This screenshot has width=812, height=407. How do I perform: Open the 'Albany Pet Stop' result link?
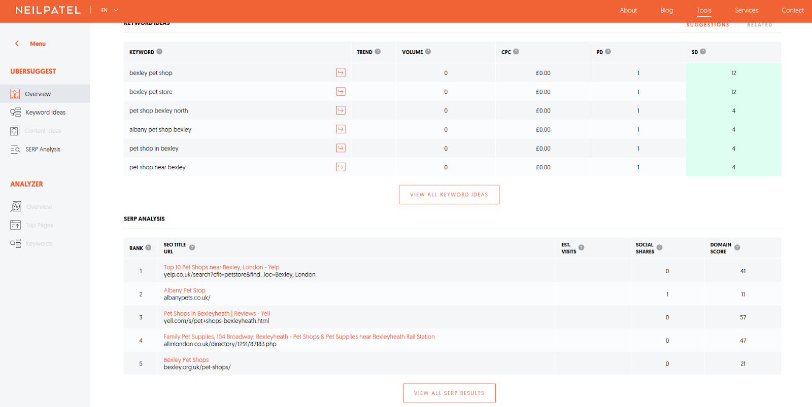point(184,290)
